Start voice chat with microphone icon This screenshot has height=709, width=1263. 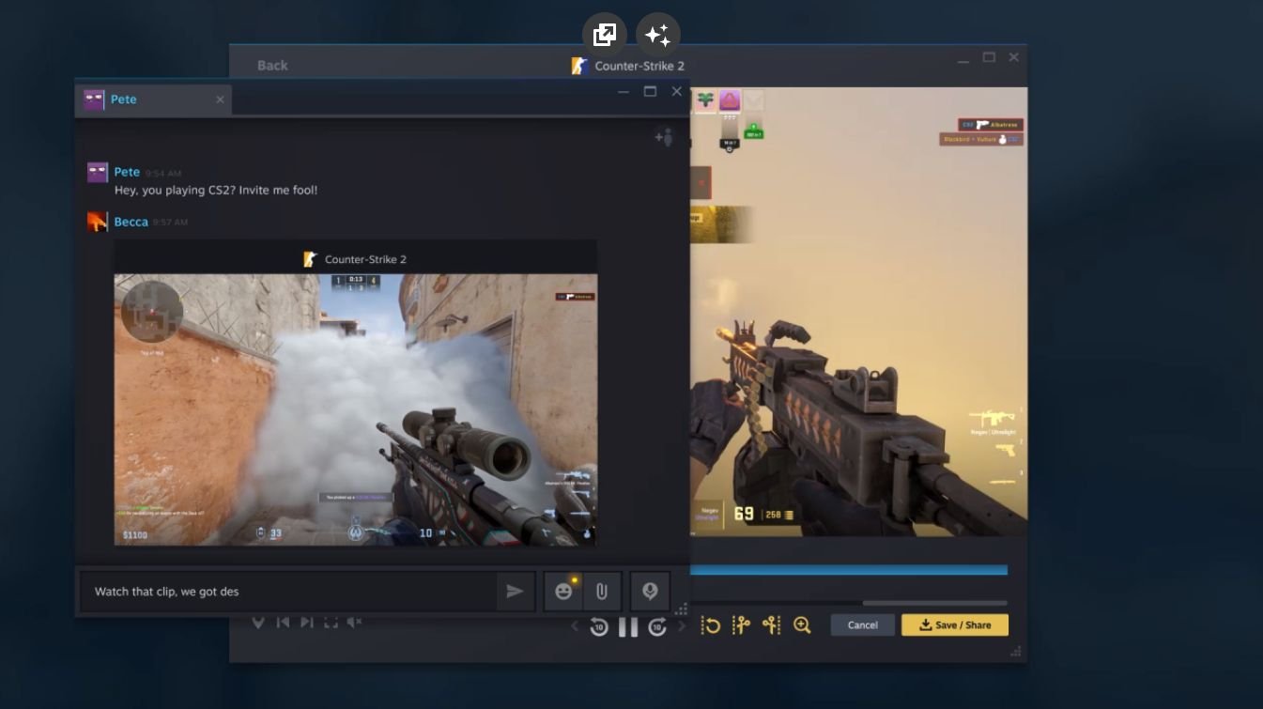pyautogui.click(x=650, y=592)
